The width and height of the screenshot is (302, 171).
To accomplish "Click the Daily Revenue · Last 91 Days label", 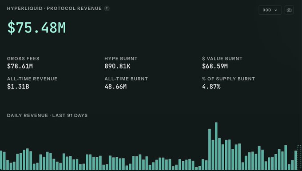I will [48, 115].
